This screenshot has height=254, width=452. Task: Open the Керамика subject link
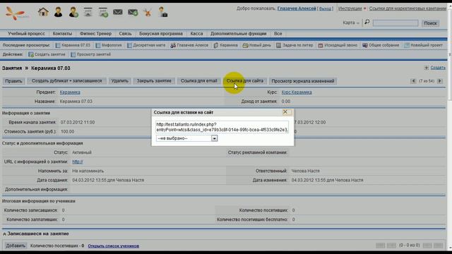click(70, 92)
